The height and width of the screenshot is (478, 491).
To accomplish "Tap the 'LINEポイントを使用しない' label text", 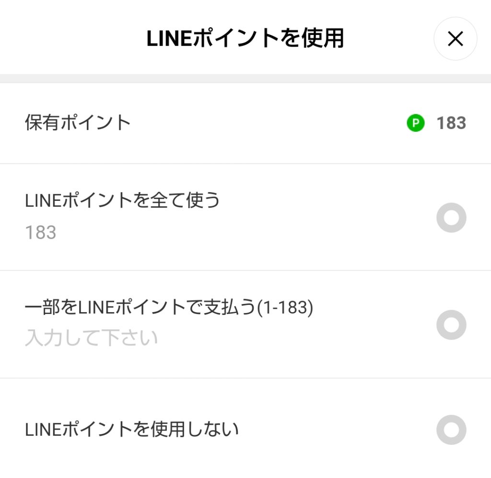I will click(132, 429).
